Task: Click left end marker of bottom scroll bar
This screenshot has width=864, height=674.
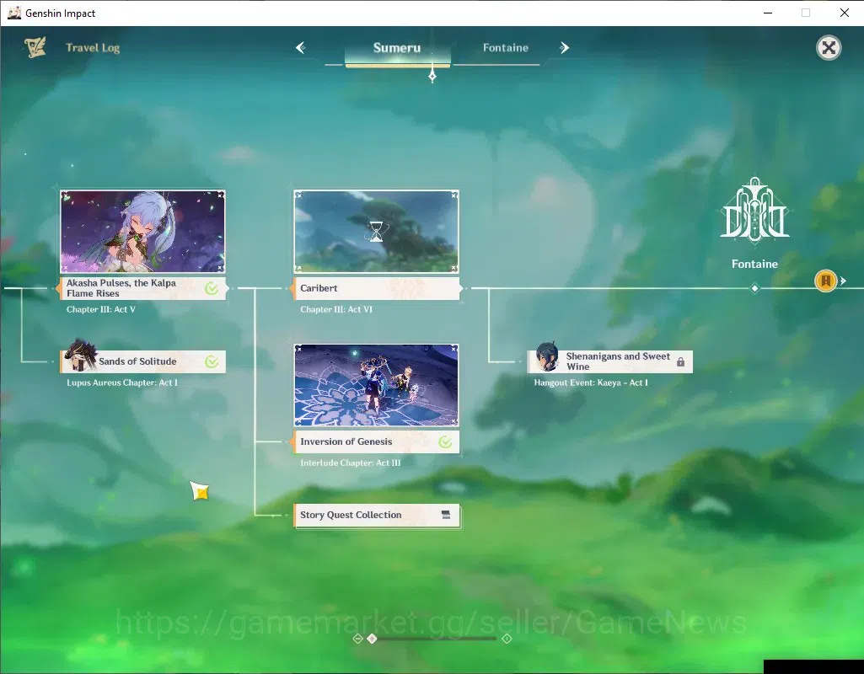Action: pos(357,639)
